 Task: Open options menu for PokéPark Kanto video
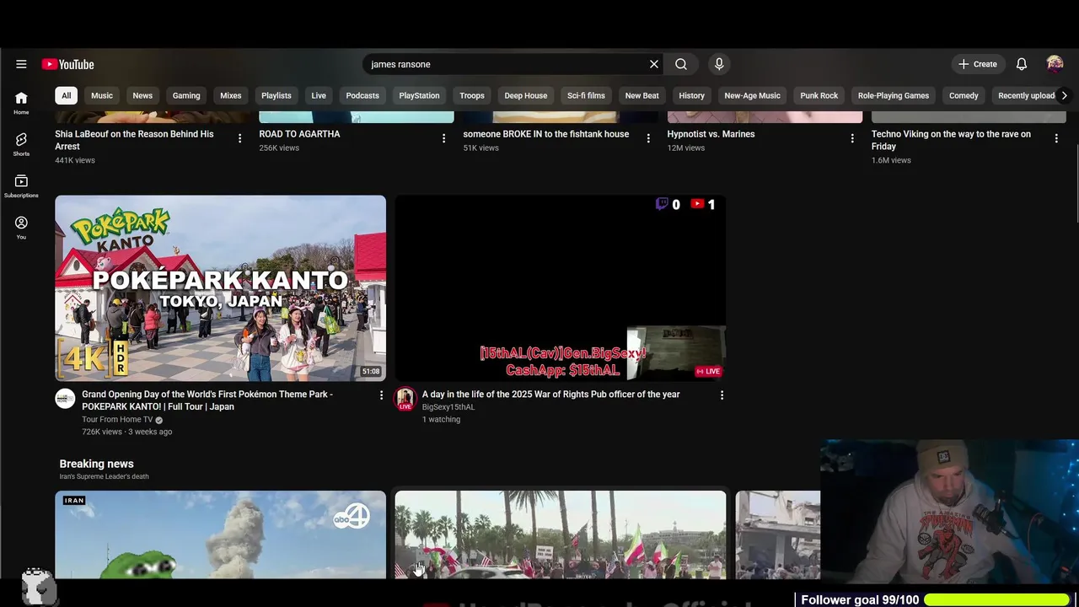point(381,395)
